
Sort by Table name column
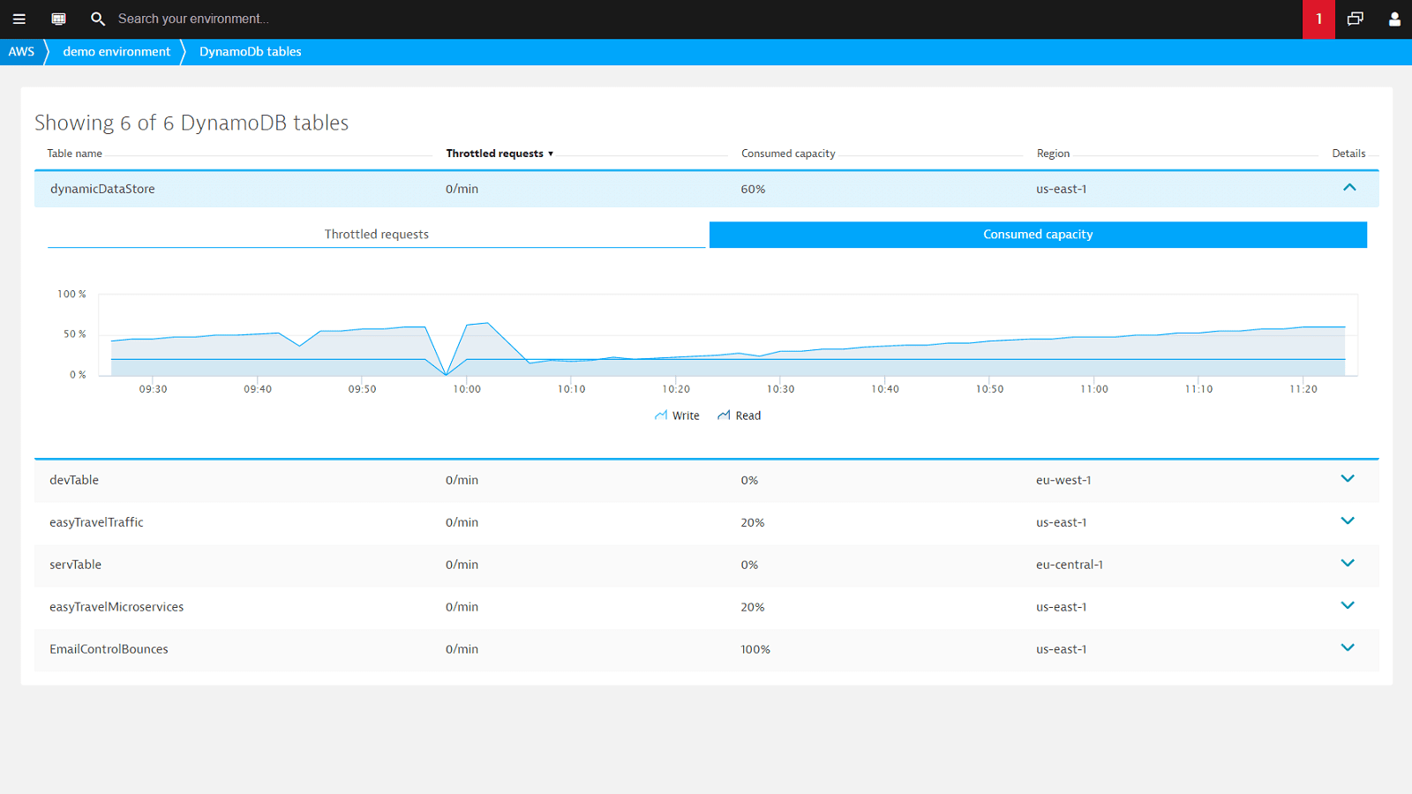(75, 154)
